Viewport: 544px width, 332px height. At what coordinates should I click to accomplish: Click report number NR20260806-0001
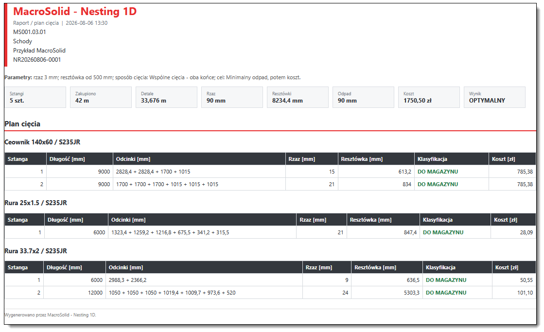(x=37, y=60)
